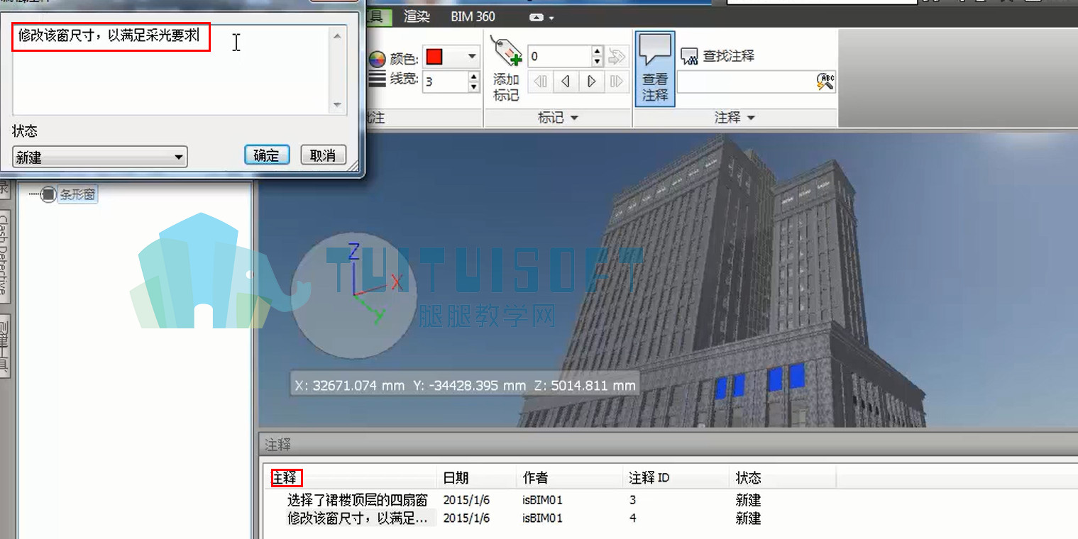
Task: Sort comments by the 状态 column header
Action: (x=782, y=478)
